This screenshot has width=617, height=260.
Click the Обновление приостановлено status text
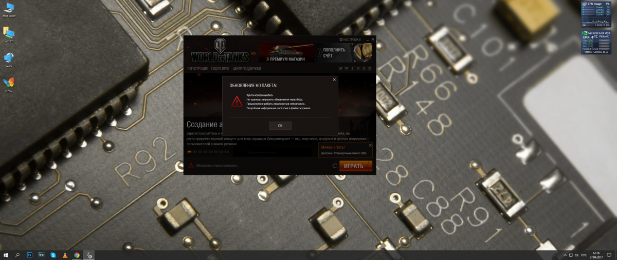click(x=217, y=166)
